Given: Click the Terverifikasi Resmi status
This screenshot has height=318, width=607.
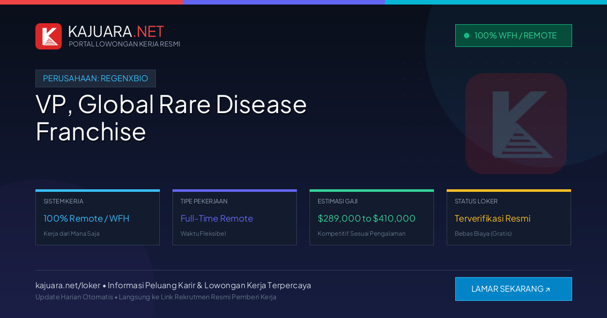Looking at the screenshot, I should (493, 219).
